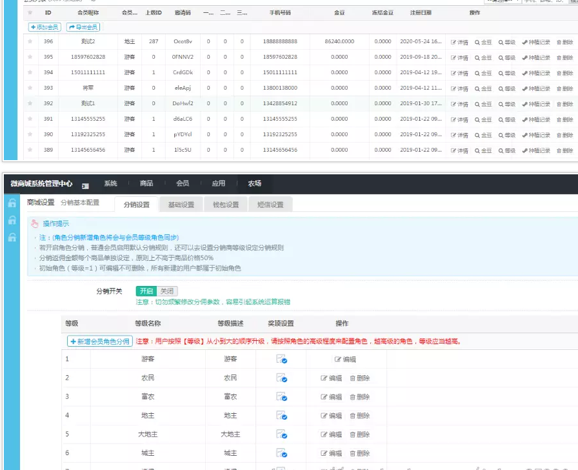Open 奖项设置 icon for 大地主 row
The width and height of the screenshot is (578, 470).
coord(281,434)
